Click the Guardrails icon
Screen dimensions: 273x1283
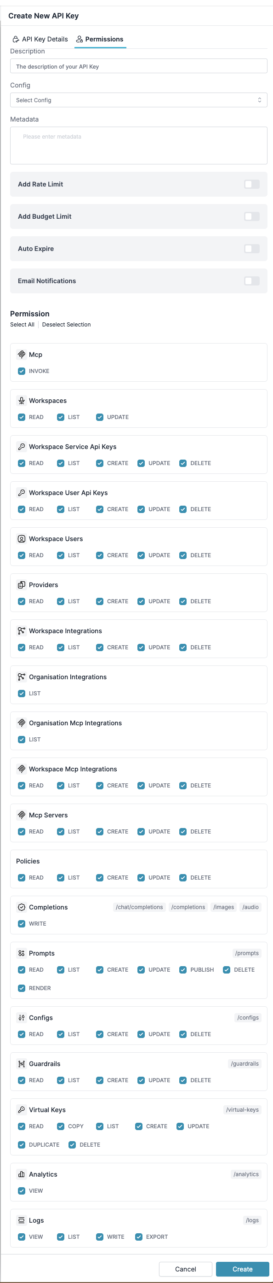(x=22, y=1064)
